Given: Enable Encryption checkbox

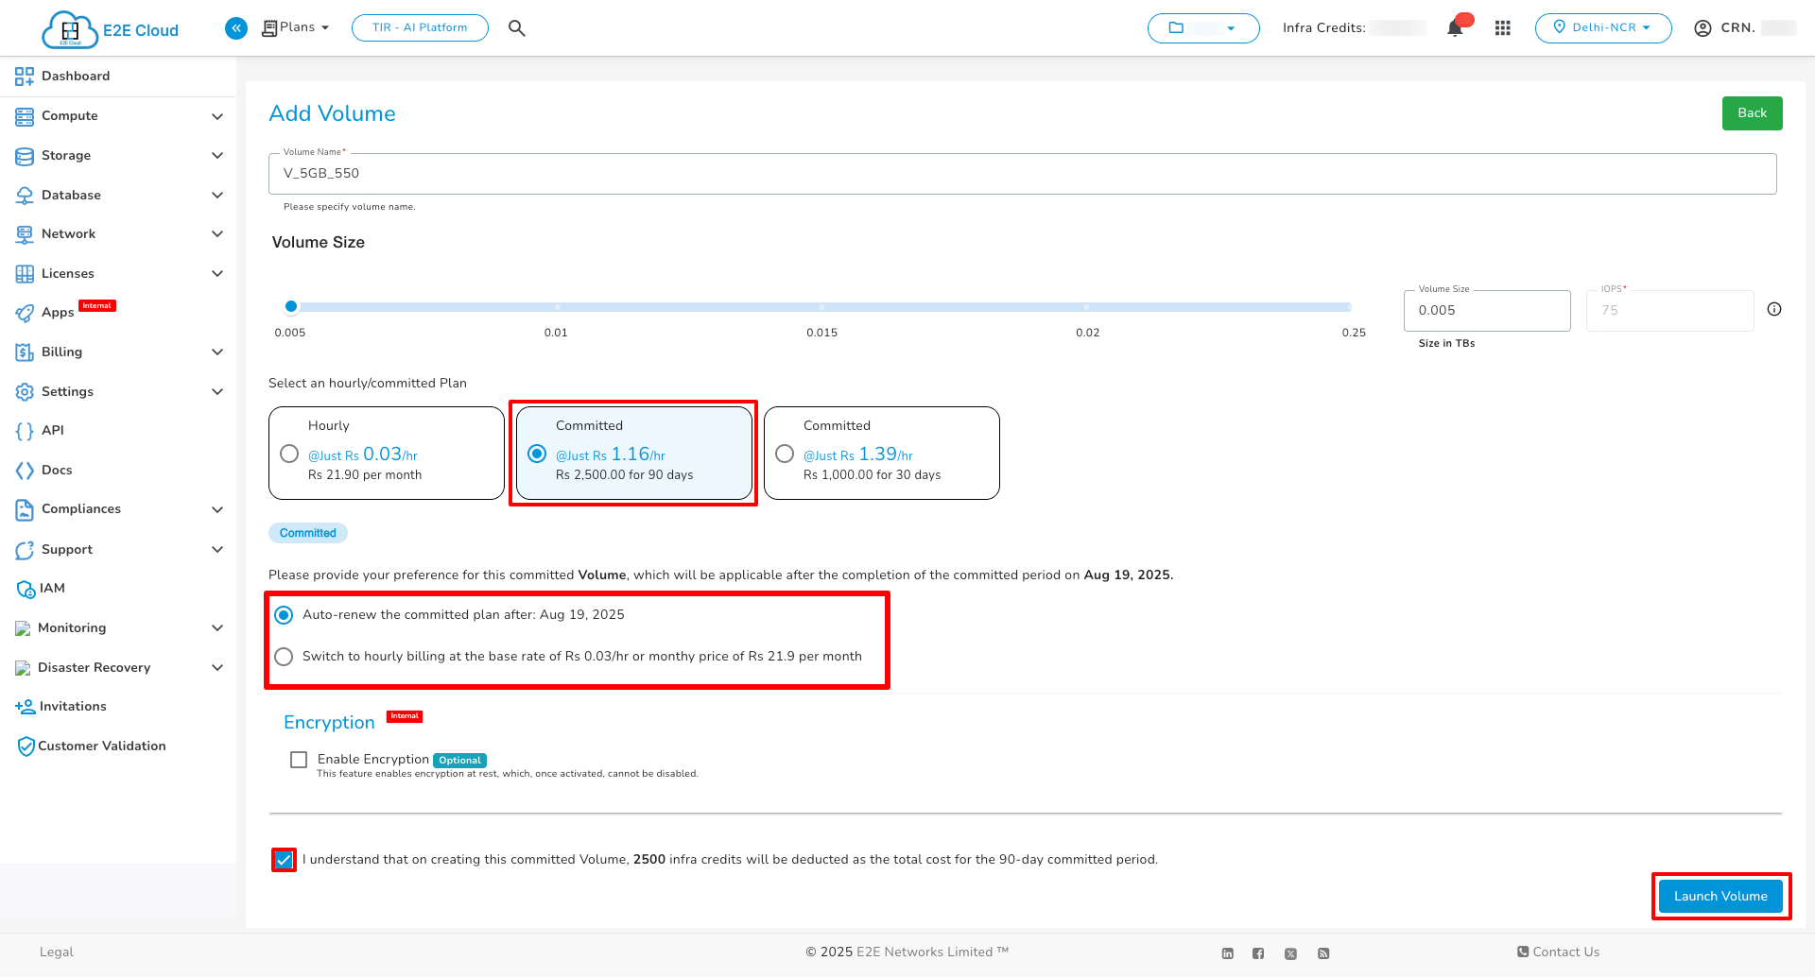Looking at the screenshot, I should [x=299, y=760].
